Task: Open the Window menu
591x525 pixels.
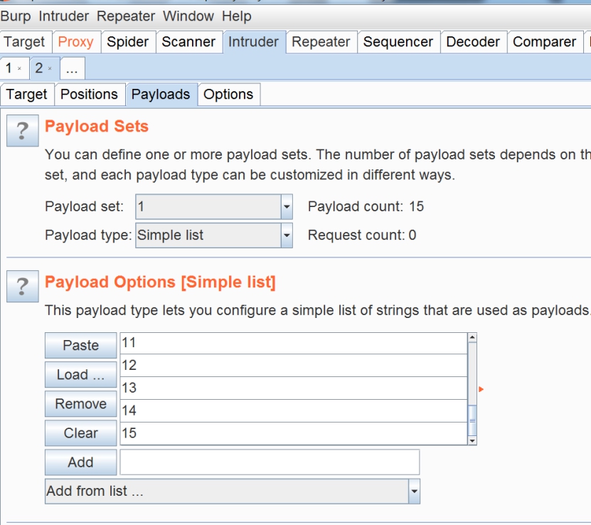Action: [188, 16]
